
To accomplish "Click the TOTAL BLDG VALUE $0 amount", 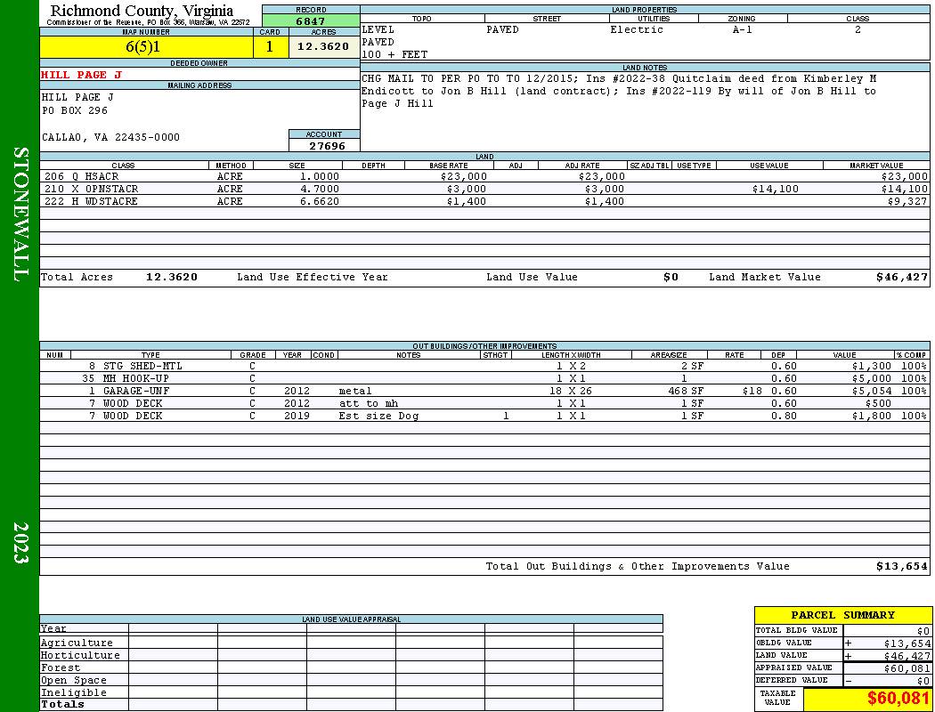I will pos(923,631).
